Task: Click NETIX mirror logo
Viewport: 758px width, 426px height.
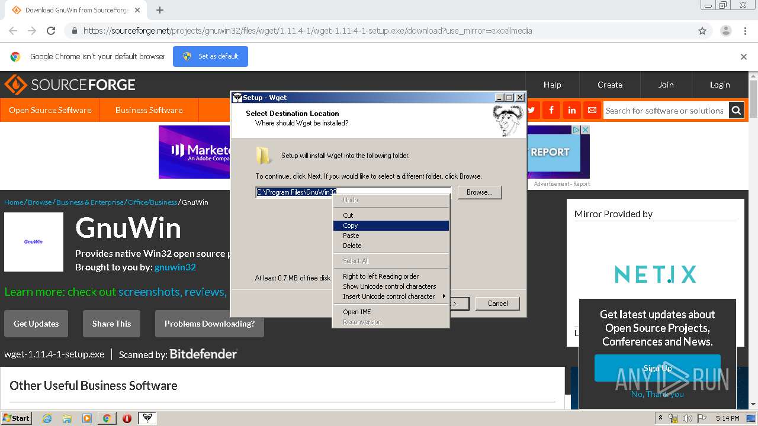Action: coord(656,275)
